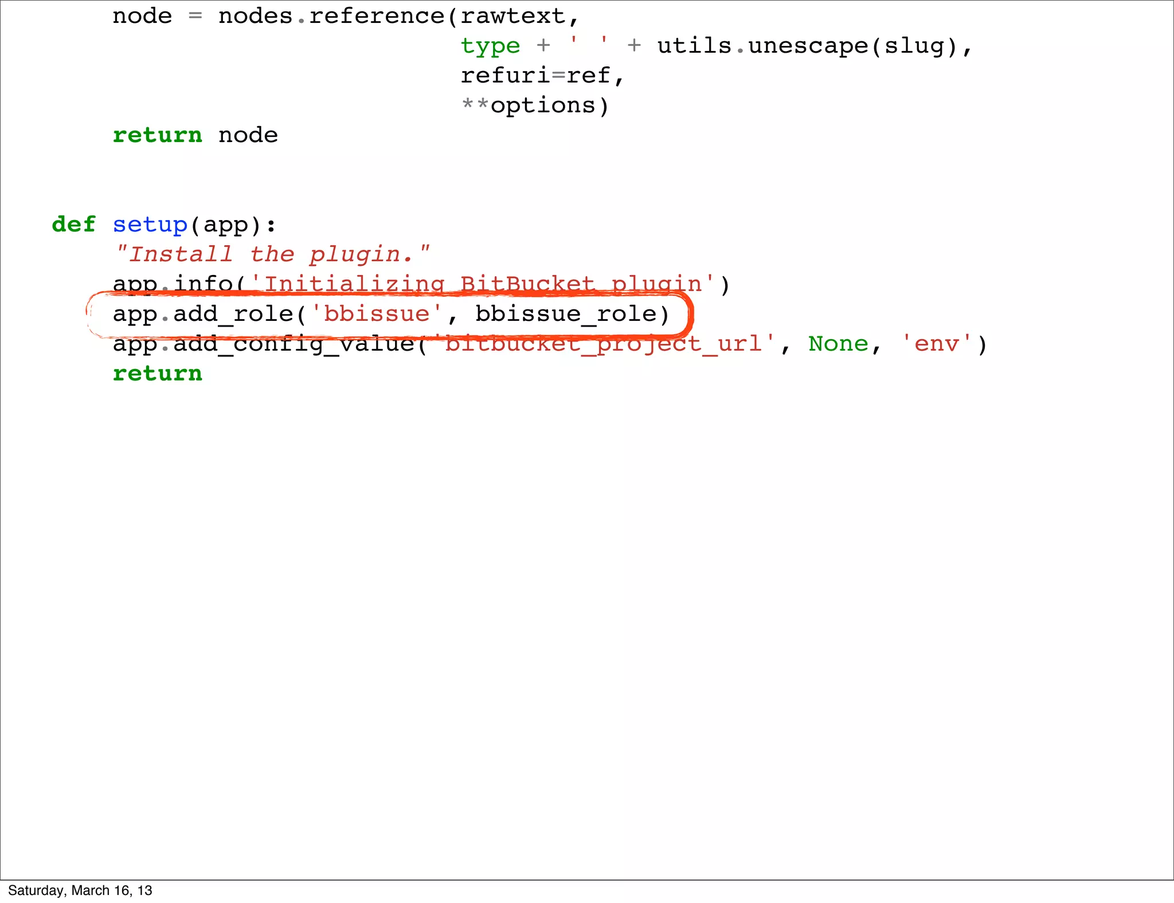Click the 'def' keyword before setup
Screen dimensions: 1174x903
[74, 224]
